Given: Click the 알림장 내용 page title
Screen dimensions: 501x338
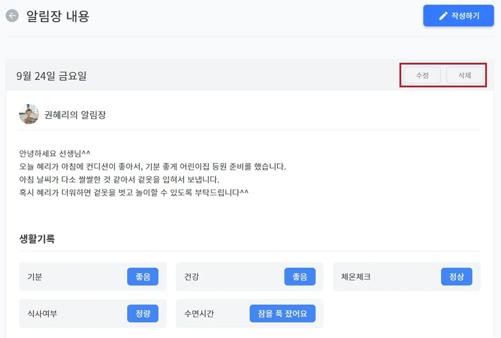Looking at the screenshot, I should pos(58,17).
